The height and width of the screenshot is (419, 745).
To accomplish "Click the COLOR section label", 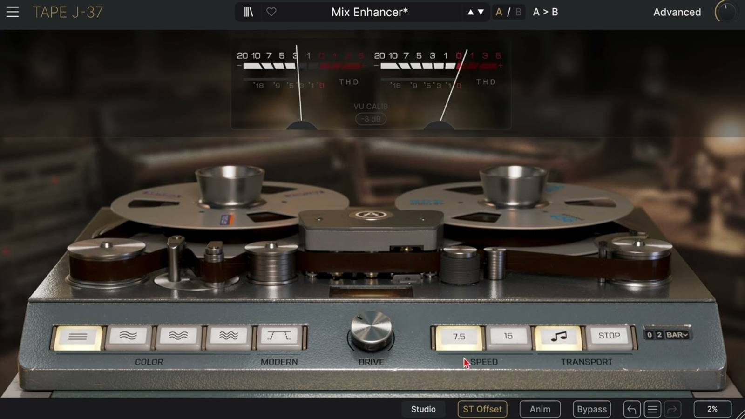I will (x=149, y=362).
